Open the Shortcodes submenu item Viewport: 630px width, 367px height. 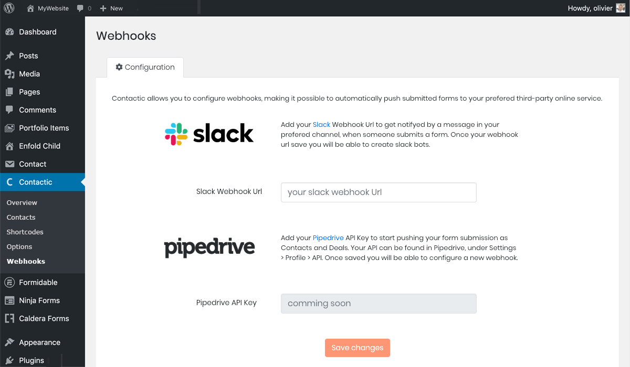pos(25,232)
